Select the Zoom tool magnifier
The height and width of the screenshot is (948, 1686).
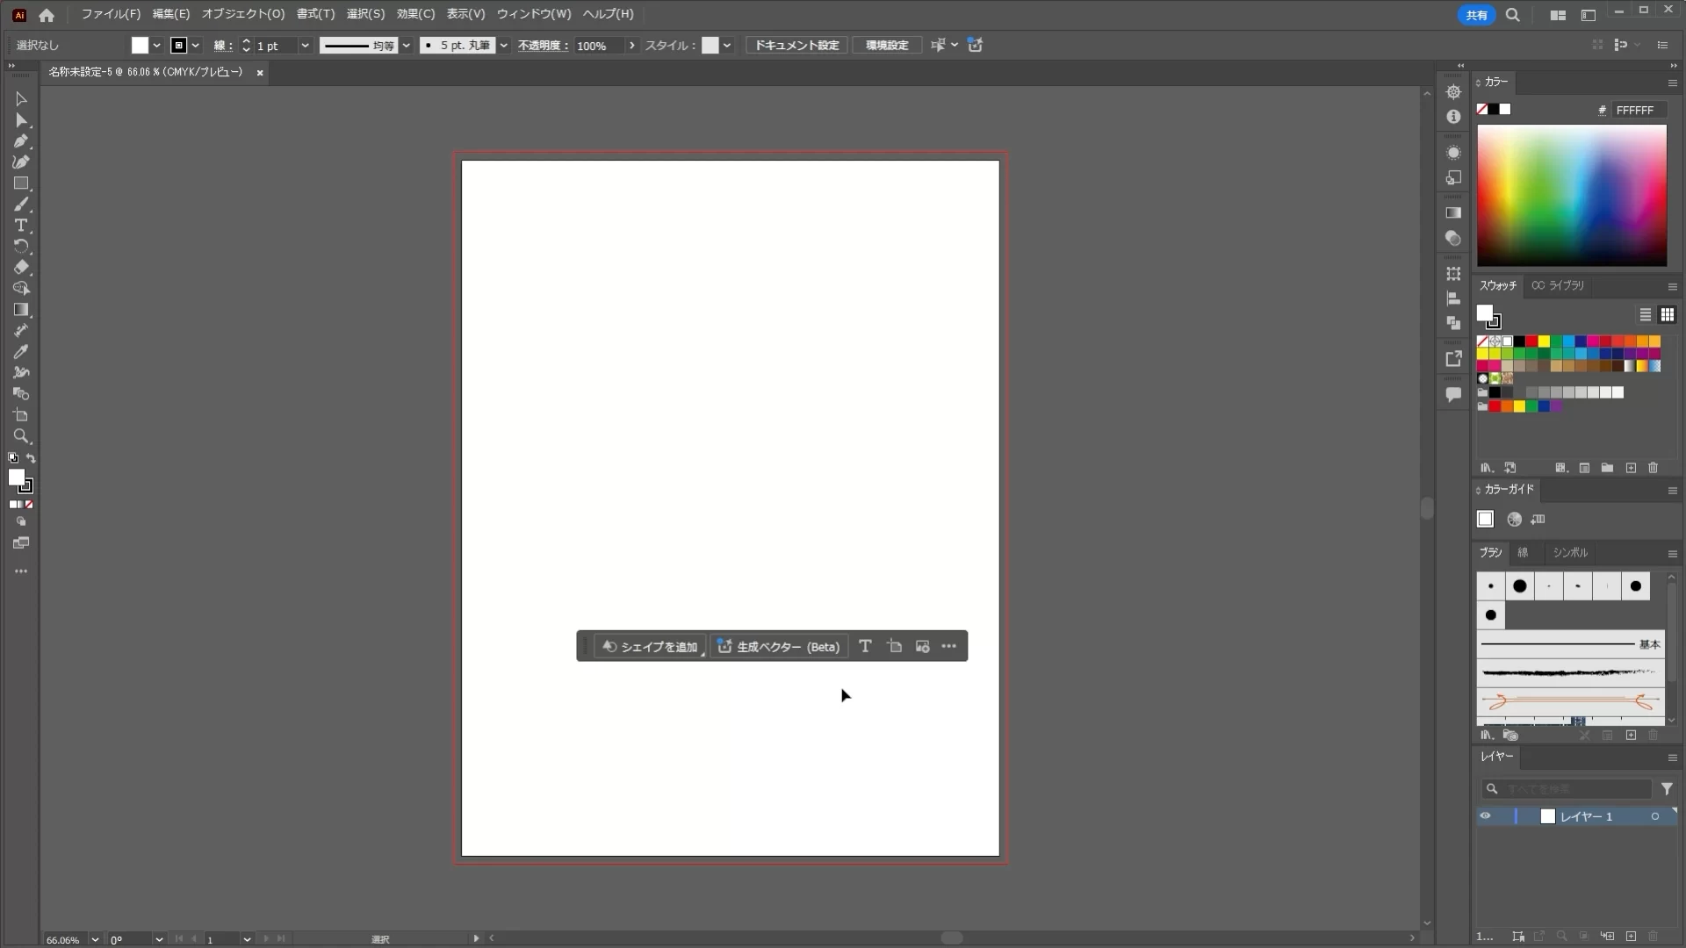pyautogui.click(x=21, y=436)
